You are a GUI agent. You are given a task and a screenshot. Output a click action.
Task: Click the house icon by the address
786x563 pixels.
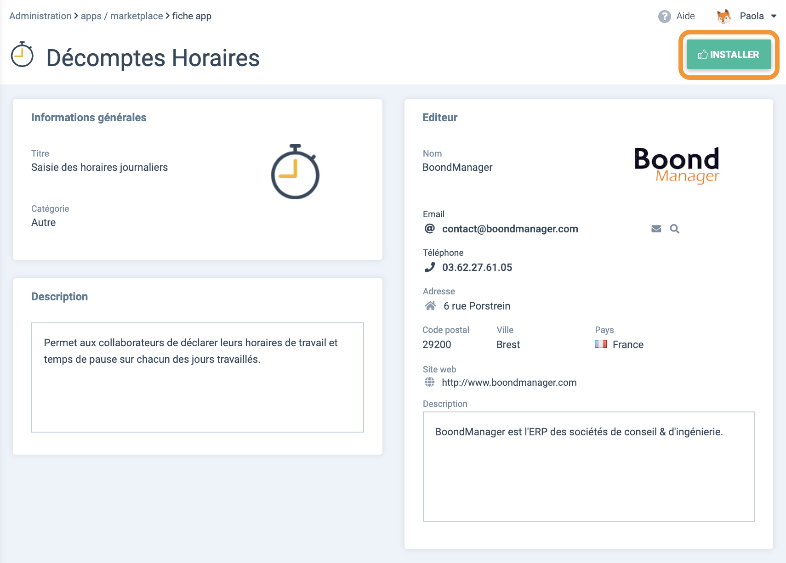click(430, 306)
